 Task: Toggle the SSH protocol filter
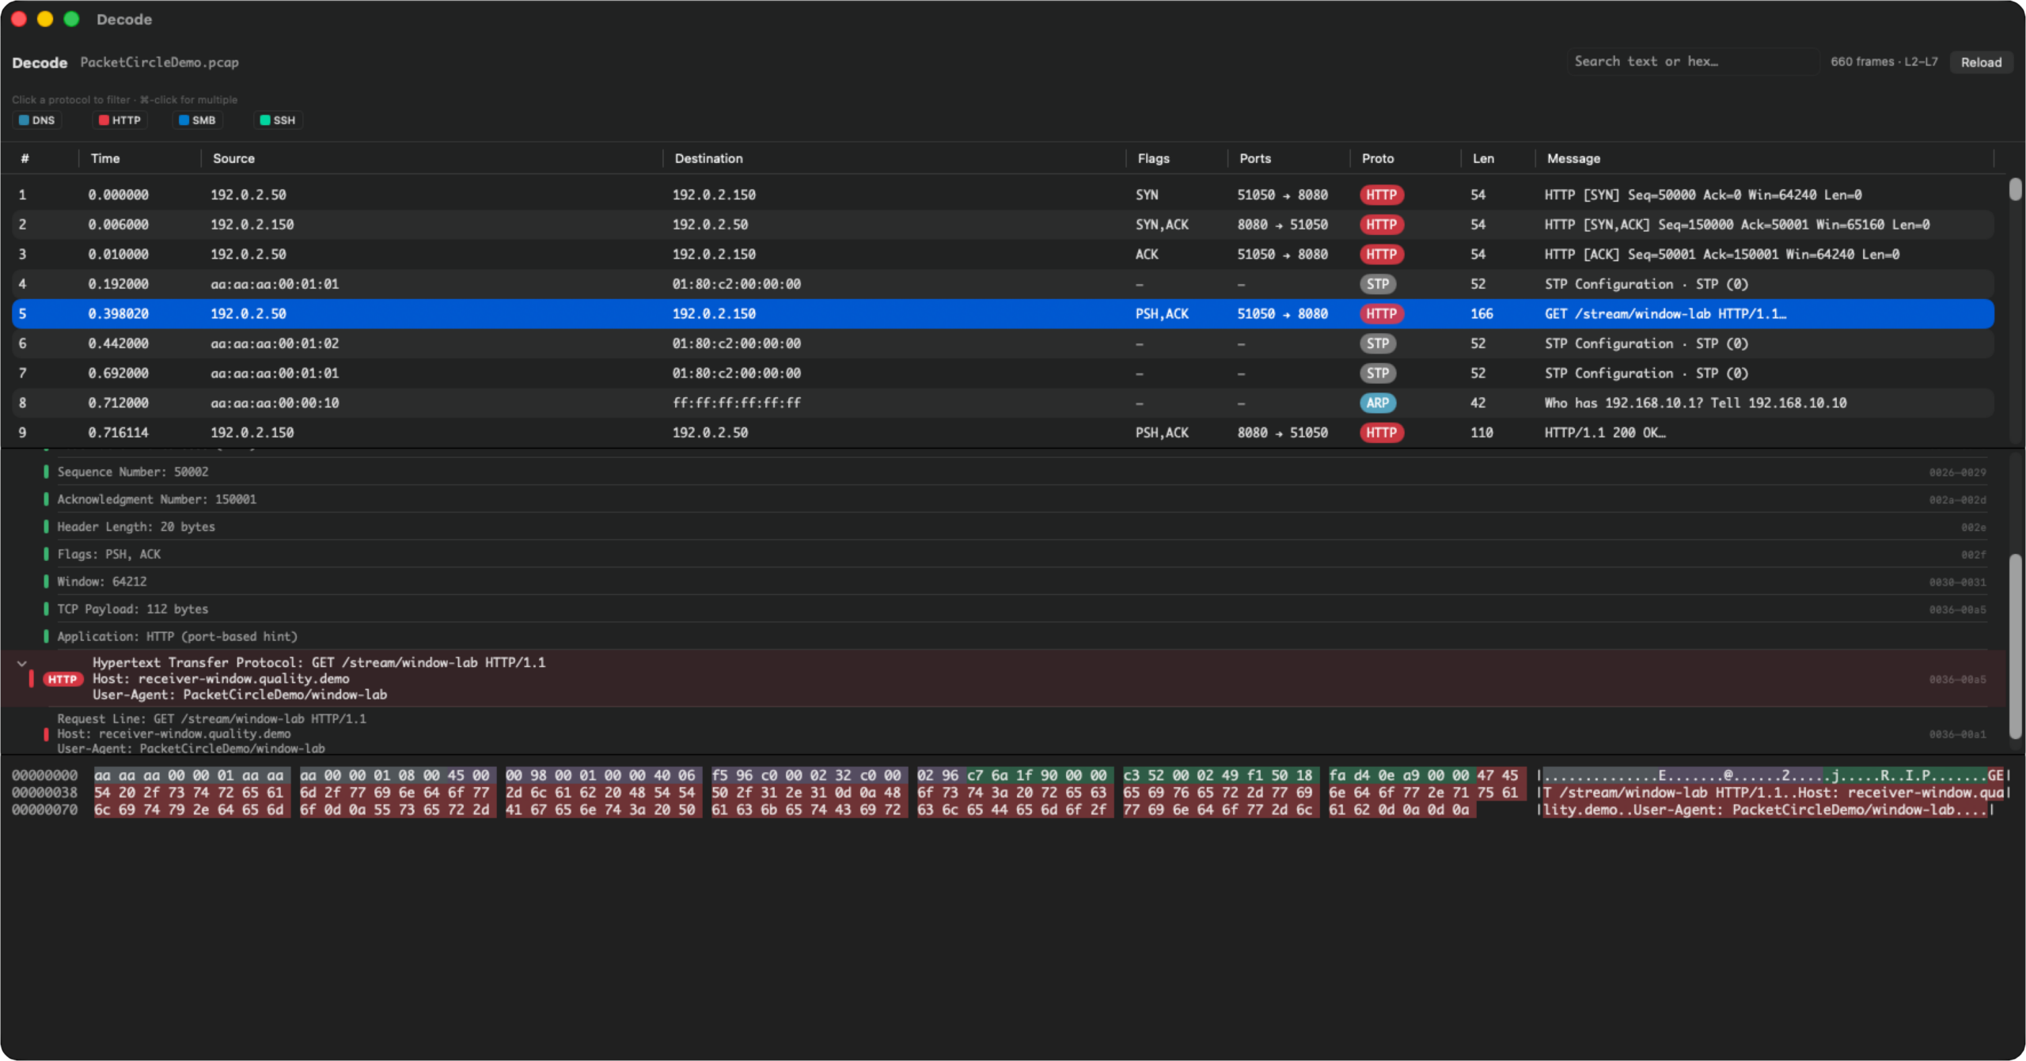pyautogui.click(x=278, y=120)
